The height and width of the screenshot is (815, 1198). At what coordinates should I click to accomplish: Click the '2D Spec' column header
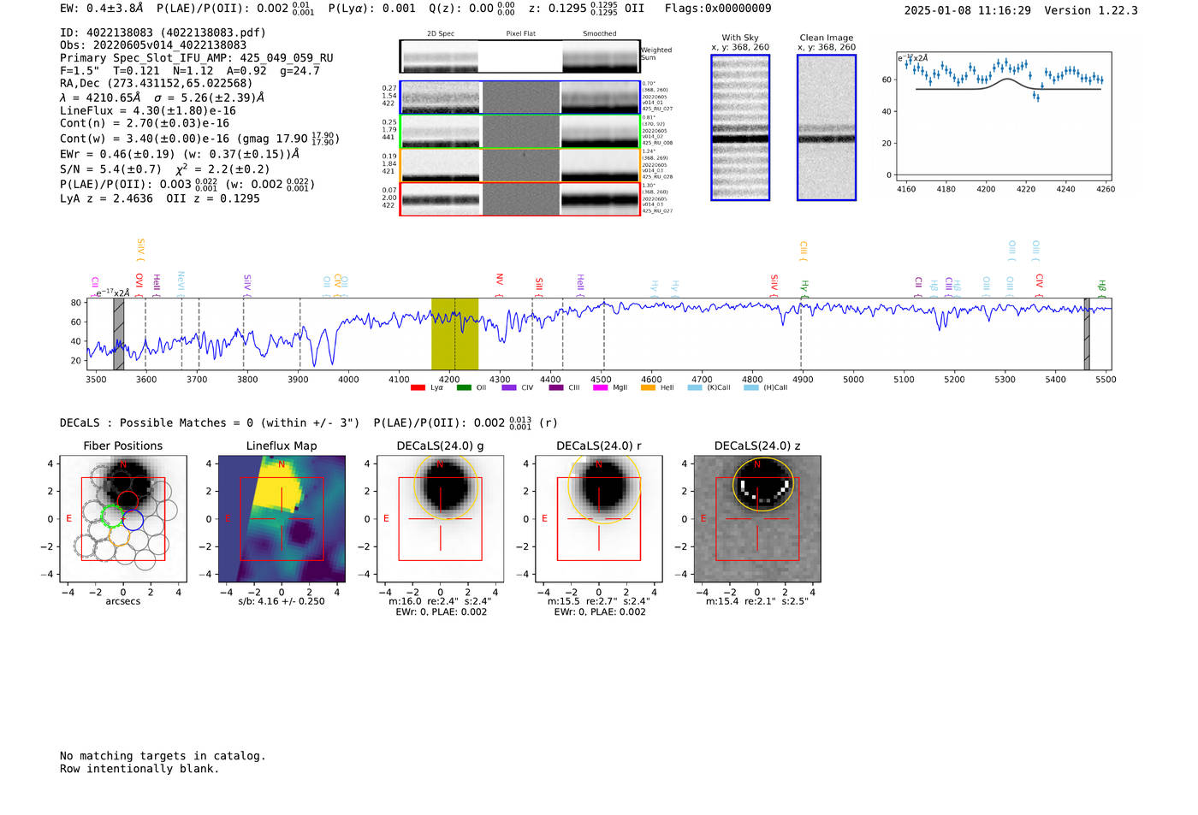pyautogui.click(x=441, y=34)
